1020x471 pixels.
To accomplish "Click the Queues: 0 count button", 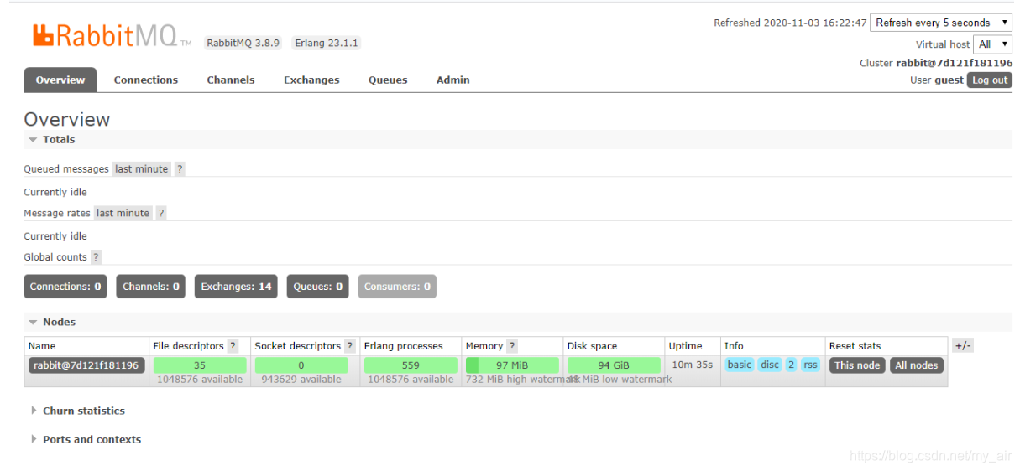I will coord(318,287).
